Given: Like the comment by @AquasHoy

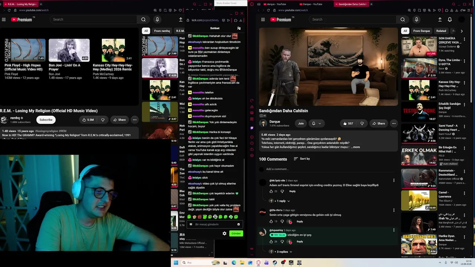Looking at the screenshot, I should 271,241.
